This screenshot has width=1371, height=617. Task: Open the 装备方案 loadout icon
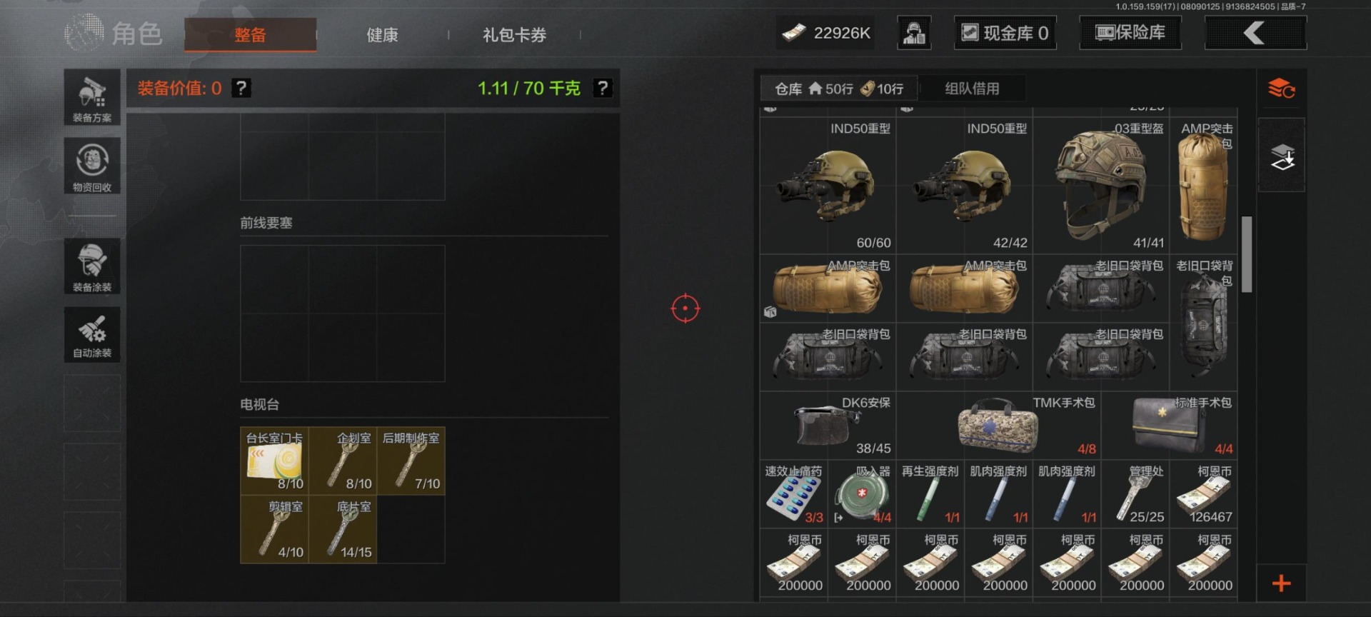tap(92, 97)
